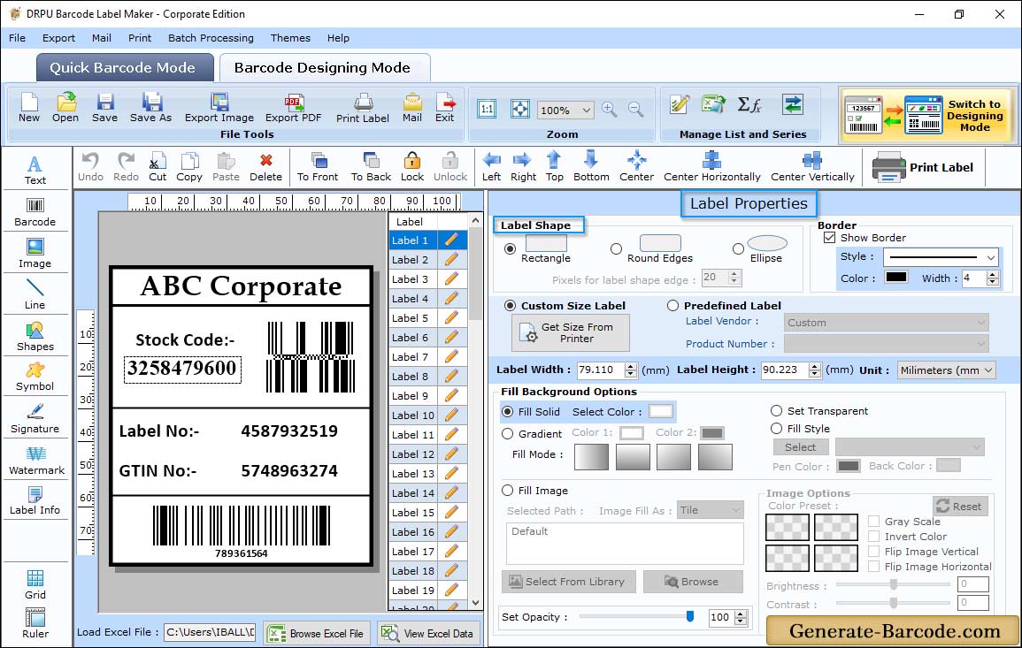Click the Set Opacity slider handle

click(689, 616)
